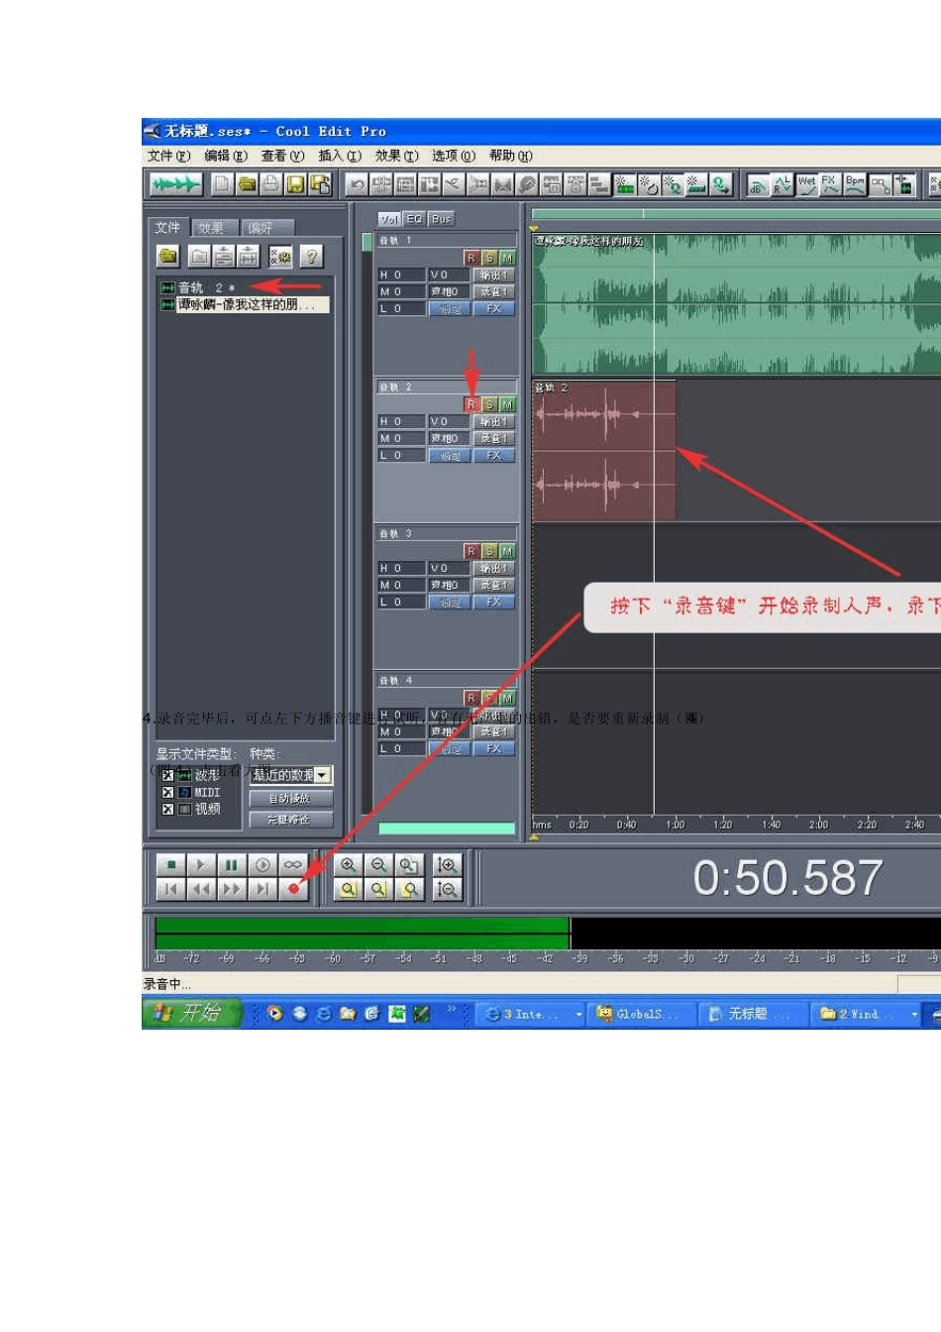The width and height of the screenshot is (941, 1332).
Task: Click the red Record button in transport
Action: [x=292, y=889]
